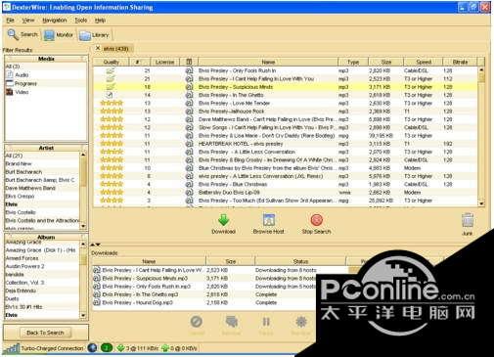Sort results by Type column
This screenshot has height=357, width=494.
click(353, 62)
